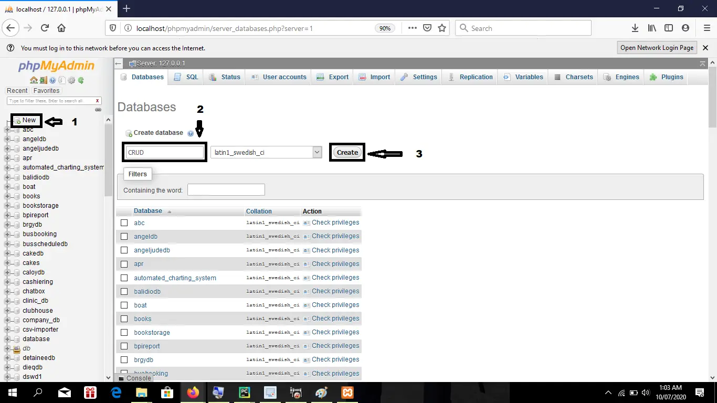Open the sidebar documentation pages icon
This screenshot has width=717, height=403.
click(x=62, y=80)
